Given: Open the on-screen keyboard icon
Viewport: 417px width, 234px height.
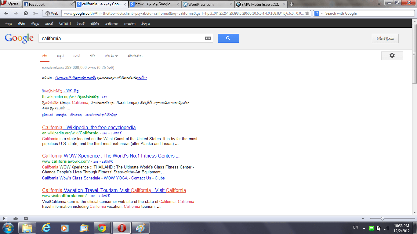Looking at the screenshot, I should tap(208, 38).
